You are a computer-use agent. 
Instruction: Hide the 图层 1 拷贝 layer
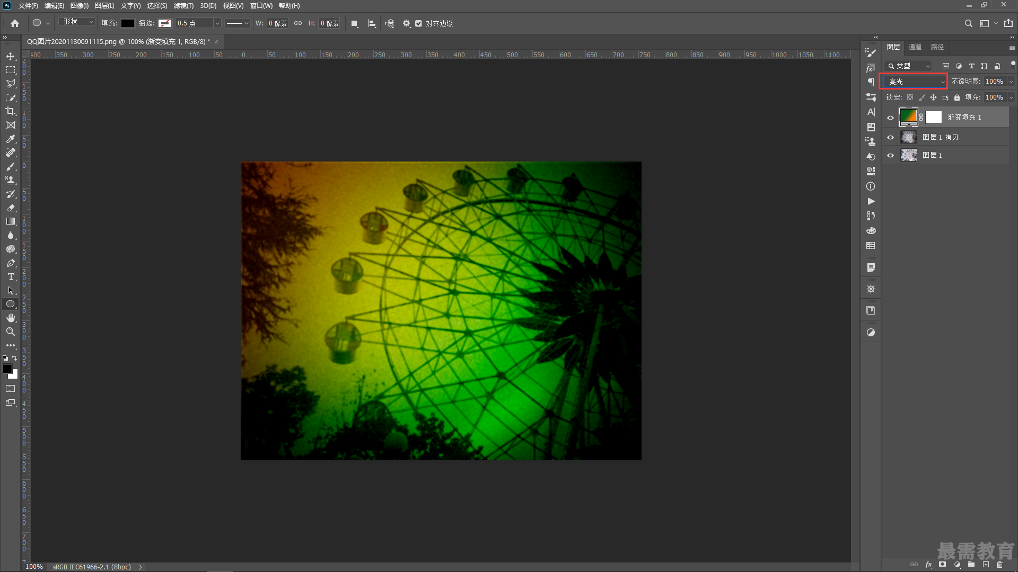tap(891, 137)
